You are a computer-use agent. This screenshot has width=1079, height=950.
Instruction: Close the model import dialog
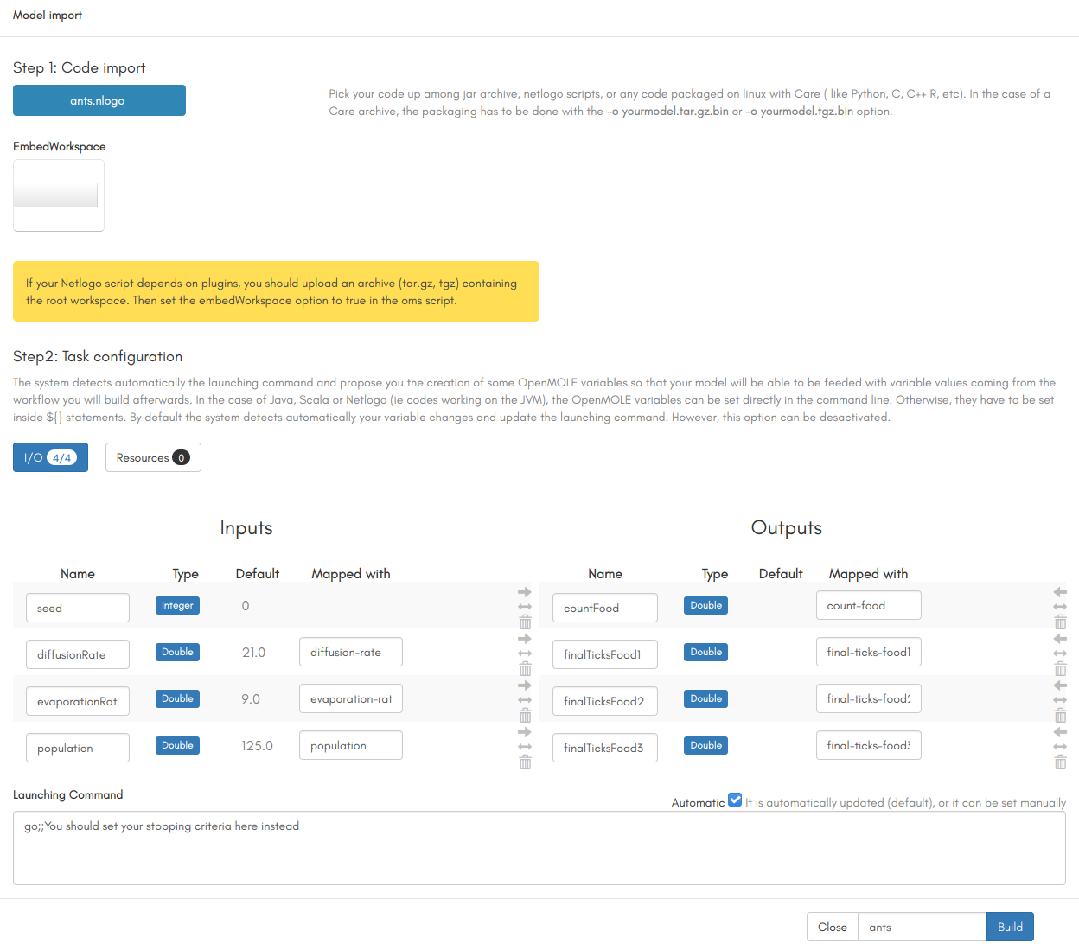click(832, 927)
